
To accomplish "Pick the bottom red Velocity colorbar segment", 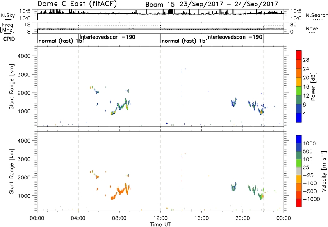I will (x=299, y=203).
